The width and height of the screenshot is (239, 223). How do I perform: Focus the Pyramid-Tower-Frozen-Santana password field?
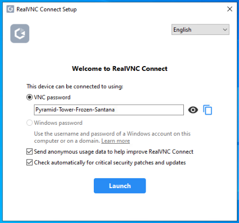109,110
